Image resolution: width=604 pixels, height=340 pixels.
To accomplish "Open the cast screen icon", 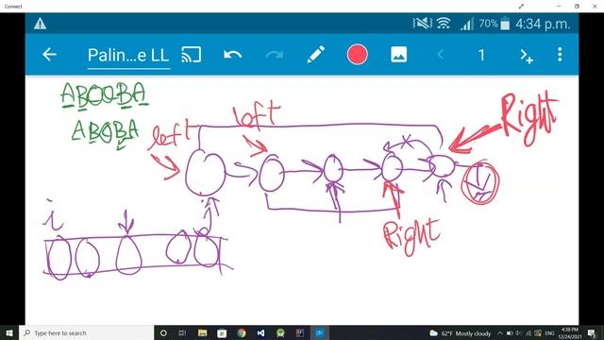I will tap(192, 55).
